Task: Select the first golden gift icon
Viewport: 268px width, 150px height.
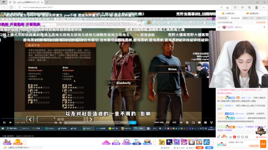Action: 162,142
